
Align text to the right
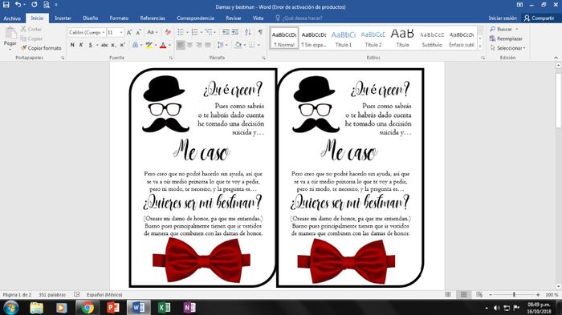pos(198,45)
